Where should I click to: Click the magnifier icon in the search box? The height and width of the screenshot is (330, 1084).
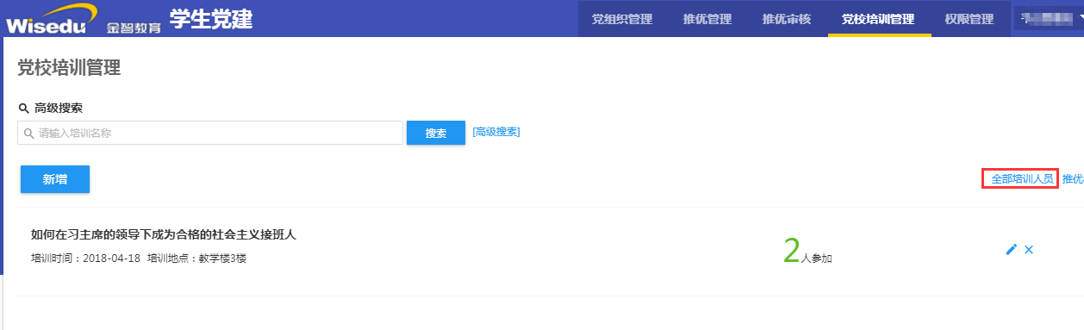pos(28,134)
